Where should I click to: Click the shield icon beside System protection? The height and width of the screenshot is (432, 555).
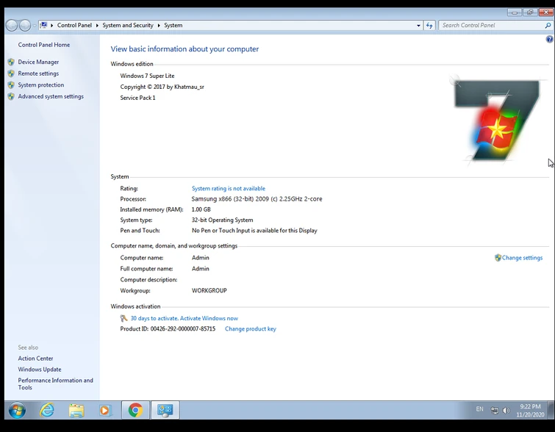click(x=11, y=85)
